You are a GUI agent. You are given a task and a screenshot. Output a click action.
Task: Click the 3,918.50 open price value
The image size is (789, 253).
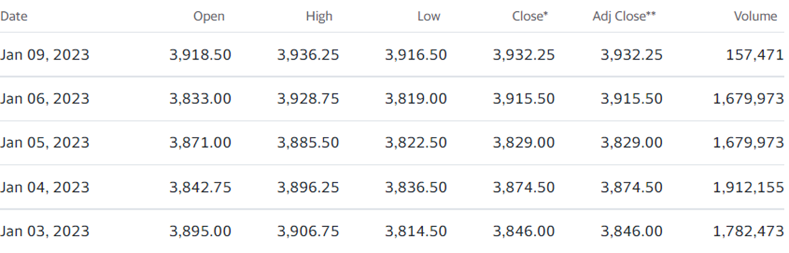coord(200,55)
